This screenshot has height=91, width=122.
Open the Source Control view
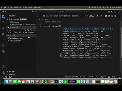tap(3, 28)
